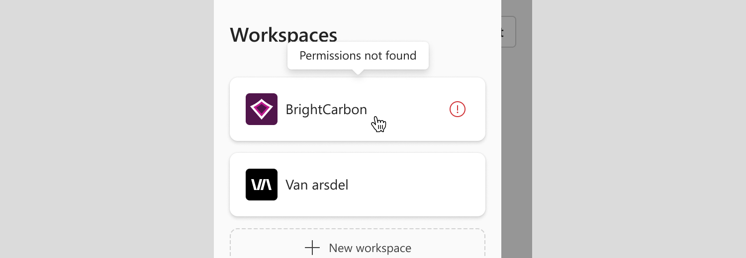
Task: Dismiss panel by clicking right dimmed backdrop
Action: [639, 129]
